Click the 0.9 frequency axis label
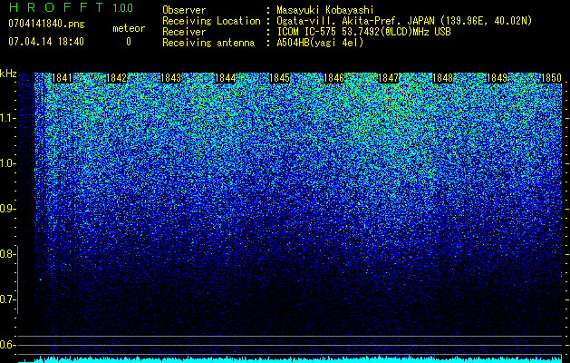 pos(7,209)
